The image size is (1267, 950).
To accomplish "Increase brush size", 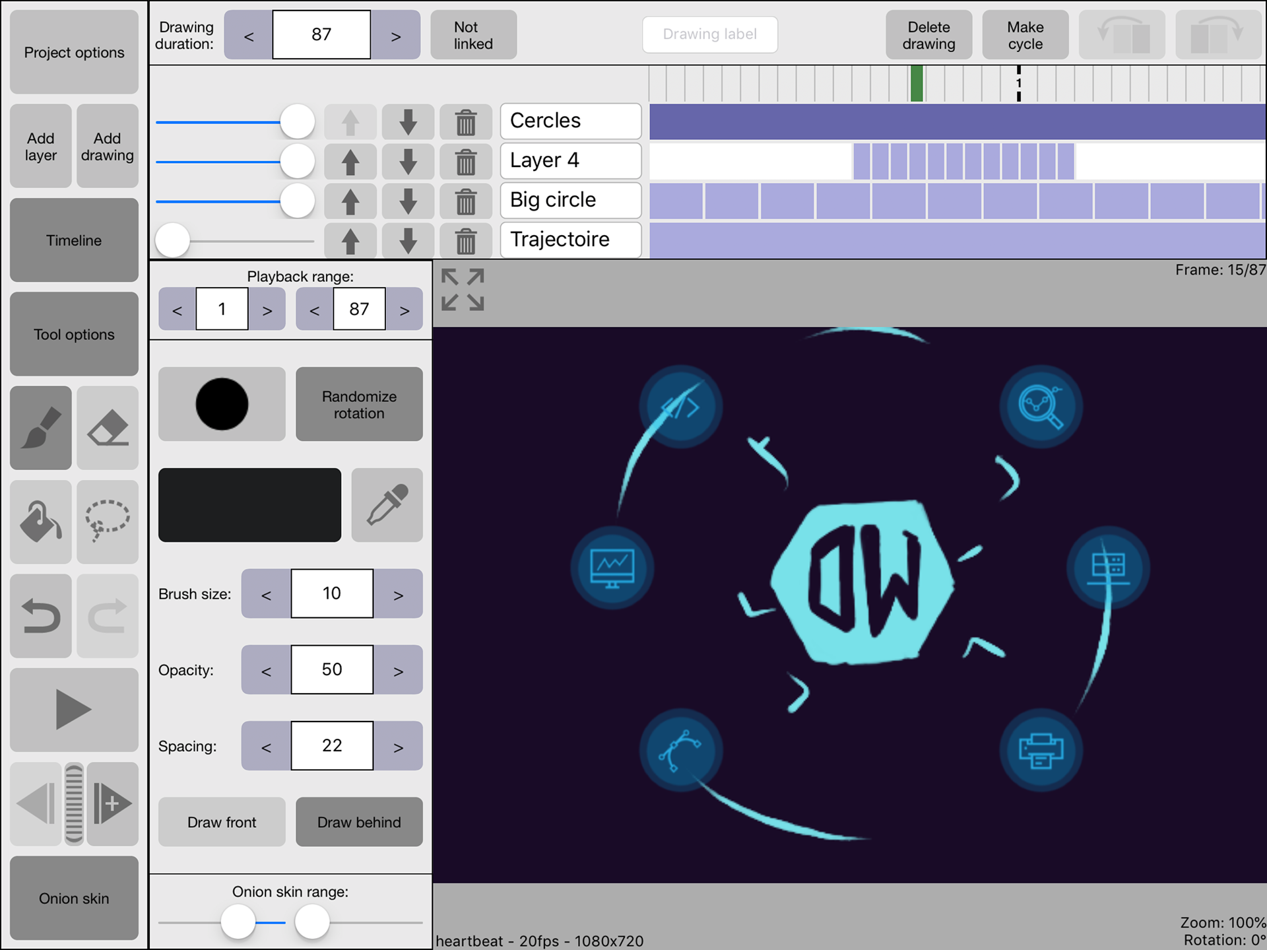I will tap(398, 594).
